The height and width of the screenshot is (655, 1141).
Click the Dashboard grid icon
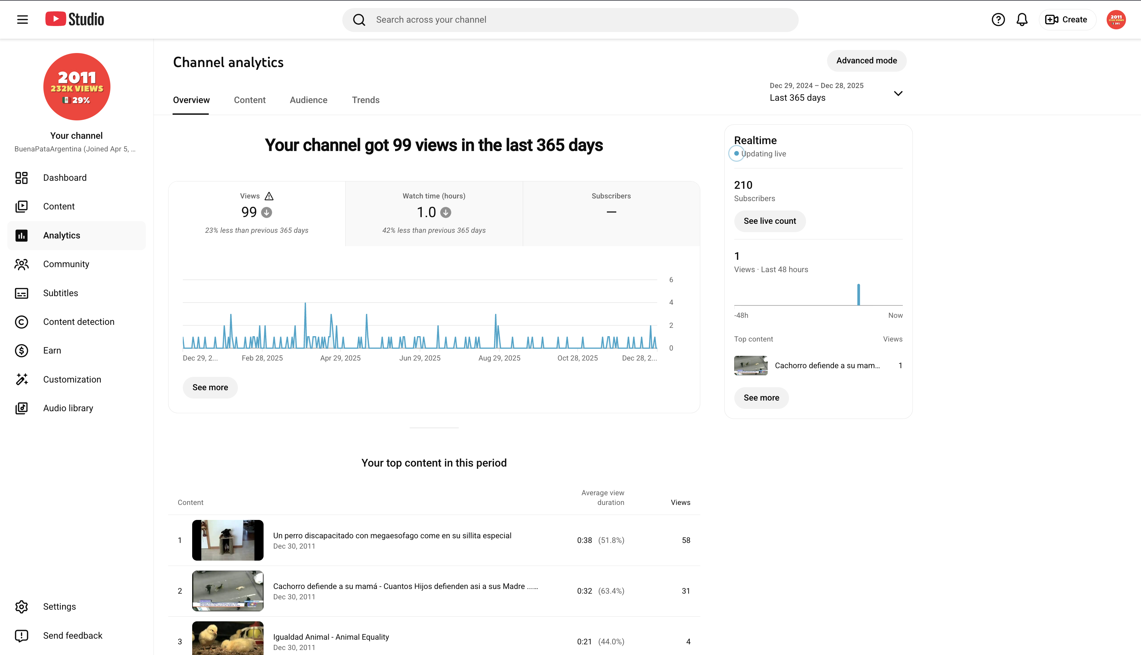[22, 178]
